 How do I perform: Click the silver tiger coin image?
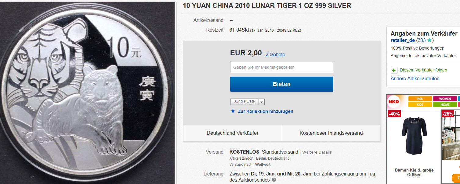(87, 92)
